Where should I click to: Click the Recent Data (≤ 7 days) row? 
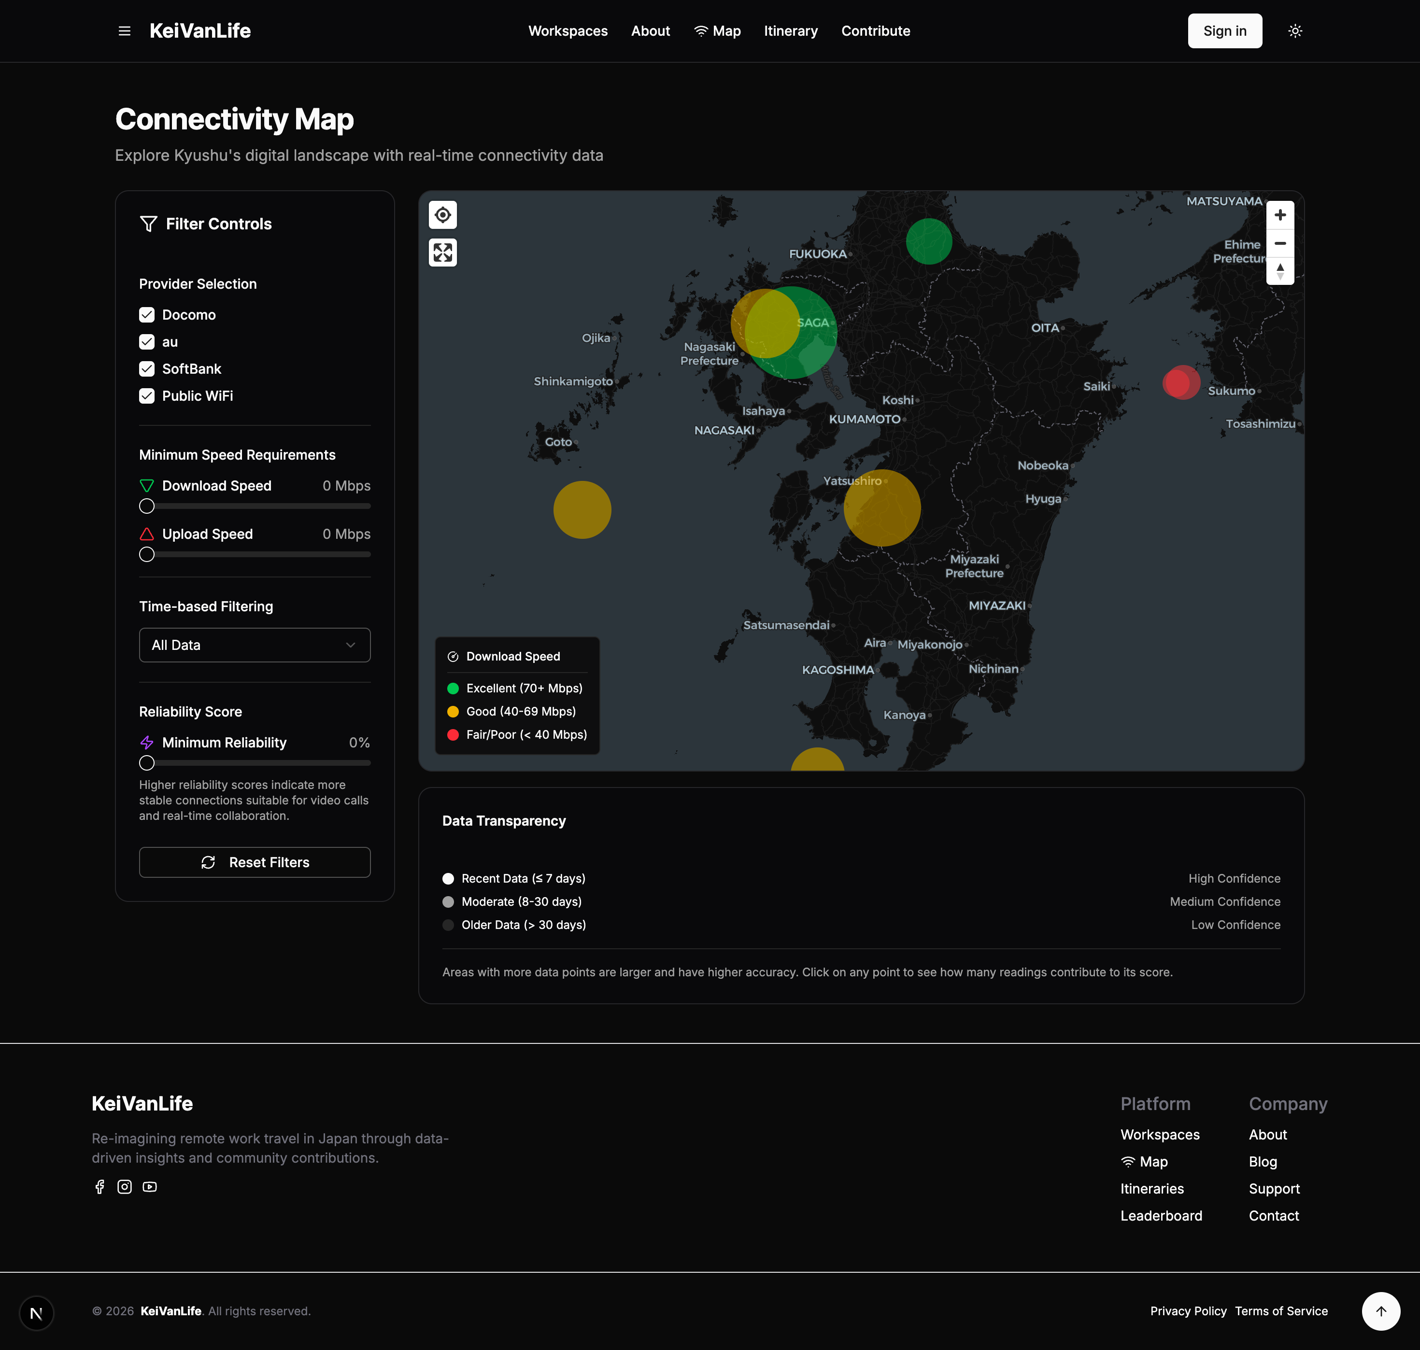[x=861, y=879]
